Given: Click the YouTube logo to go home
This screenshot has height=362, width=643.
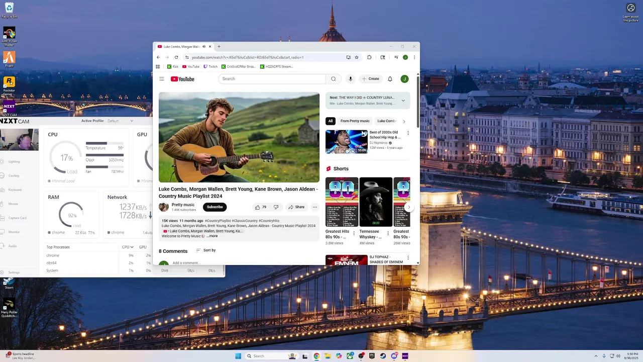Looking at the screenshot, I should click(182, 79).
